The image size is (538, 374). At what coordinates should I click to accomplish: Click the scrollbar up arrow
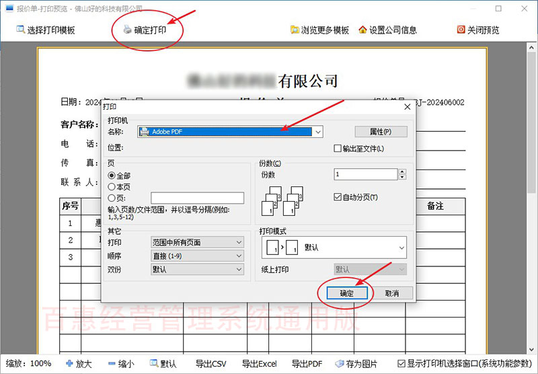[531, 47]
